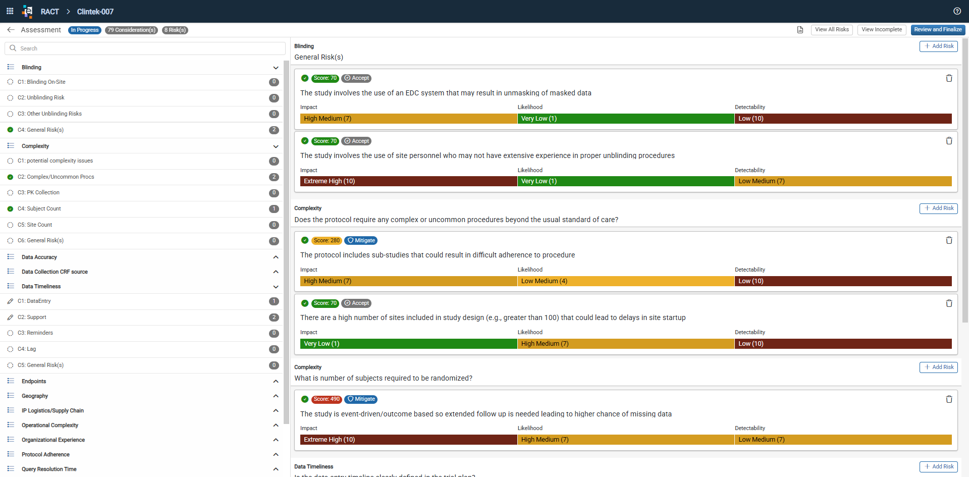Delete the event-driven study risk
This screenshot has width=969, height=477.
(x=949, y=399)
